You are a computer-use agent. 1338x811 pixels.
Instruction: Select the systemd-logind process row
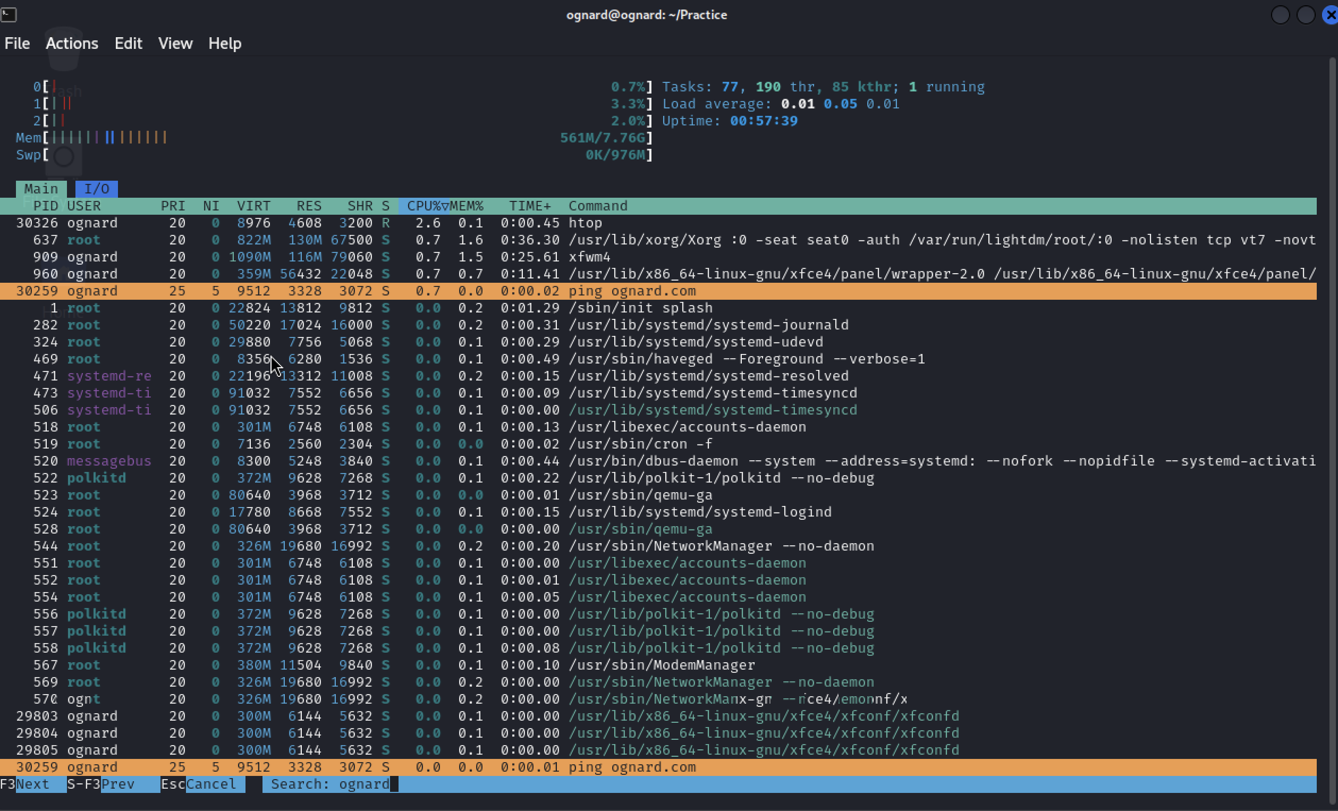(658, 512)
